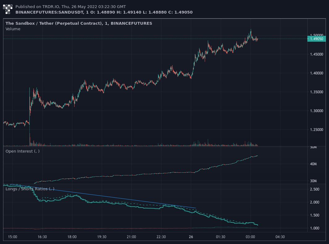Click the 15:00 time axis label
329x244 pixels.
tap(13, 237)
